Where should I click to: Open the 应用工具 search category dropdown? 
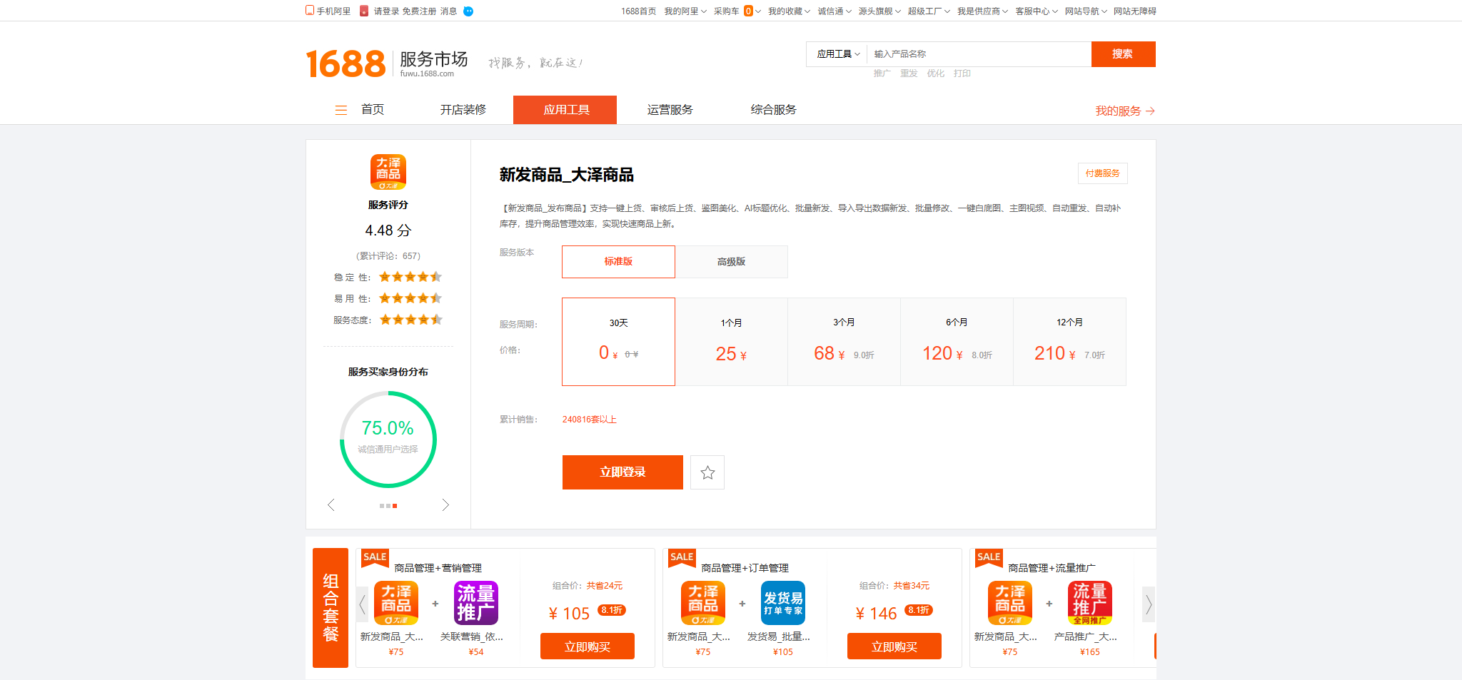point(838,54)
